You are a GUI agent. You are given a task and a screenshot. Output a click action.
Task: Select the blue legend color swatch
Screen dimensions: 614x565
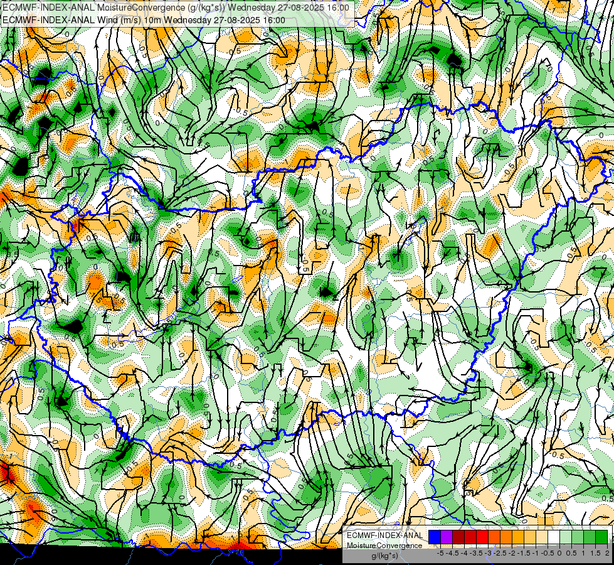[x=435, y=537]
